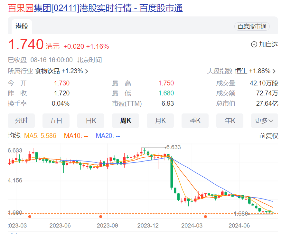The height and width of the screenshot is (234, 291).
Task: Select the 日K chart tab
Action: click(91, 121)
